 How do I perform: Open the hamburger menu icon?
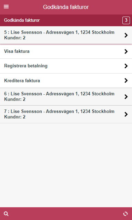(6, 7)
